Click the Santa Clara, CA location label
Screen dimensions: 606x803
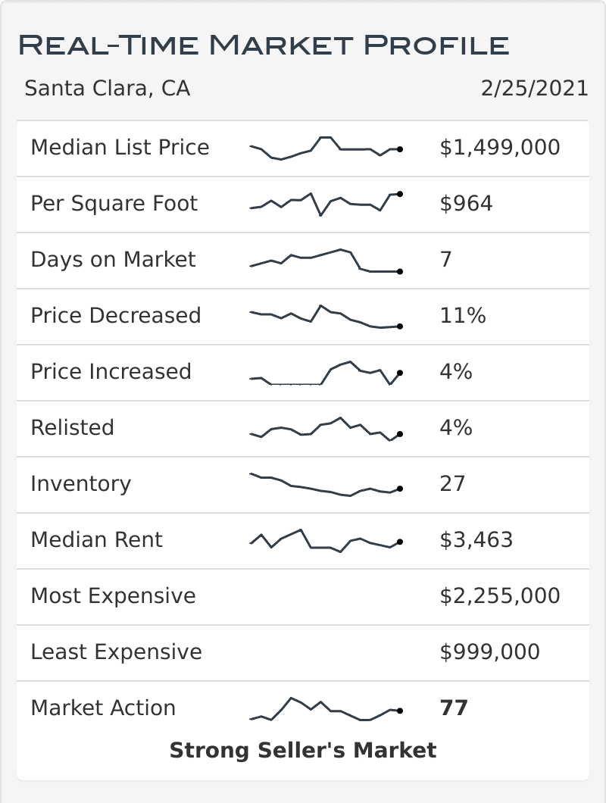109,89
